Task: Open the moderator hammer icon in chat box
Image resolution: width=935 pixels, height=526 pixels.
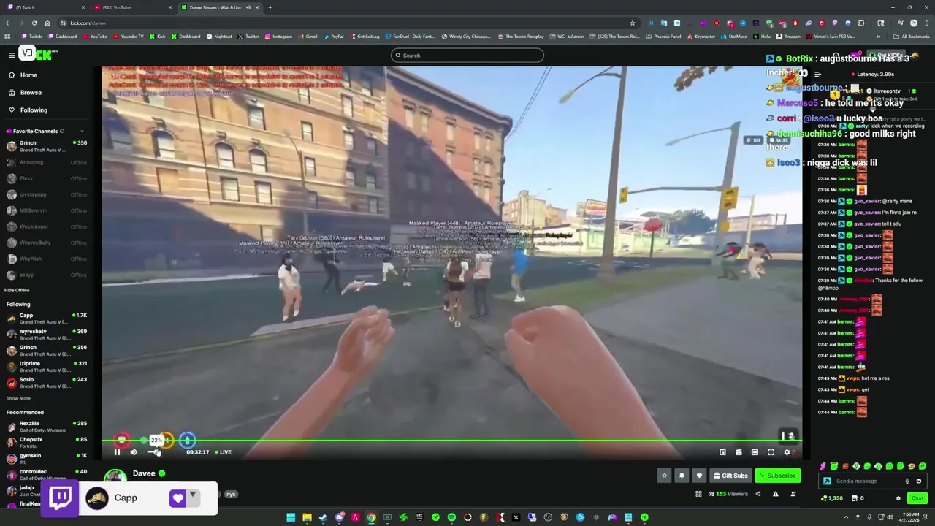Action: point(827,481)
